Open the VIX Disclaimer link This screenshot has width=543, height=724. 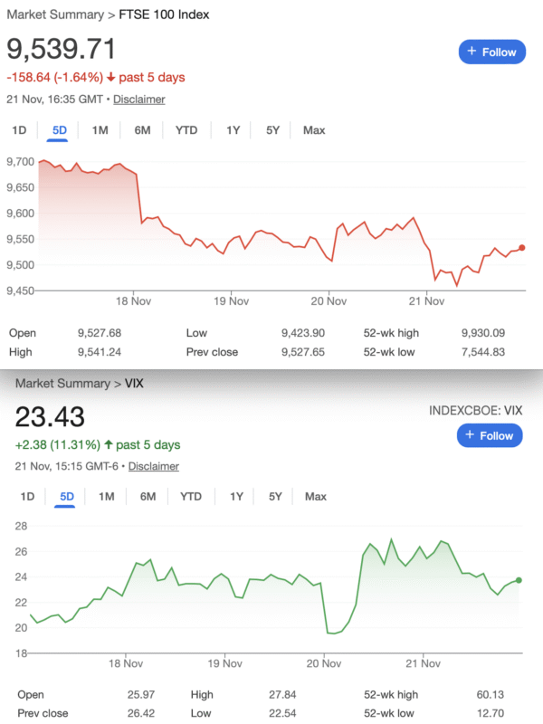(153, 466)
